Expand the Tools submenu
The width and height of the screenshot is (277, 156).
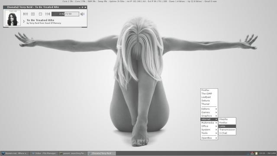click(209, 133)
